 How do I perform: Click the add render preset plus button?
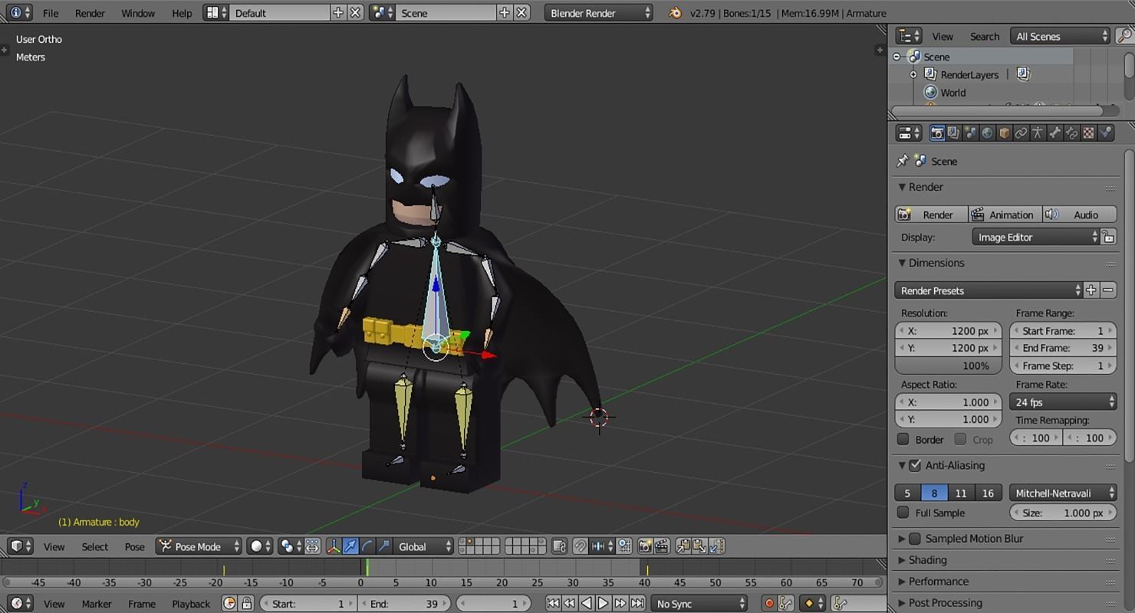tap(1091, 290)
